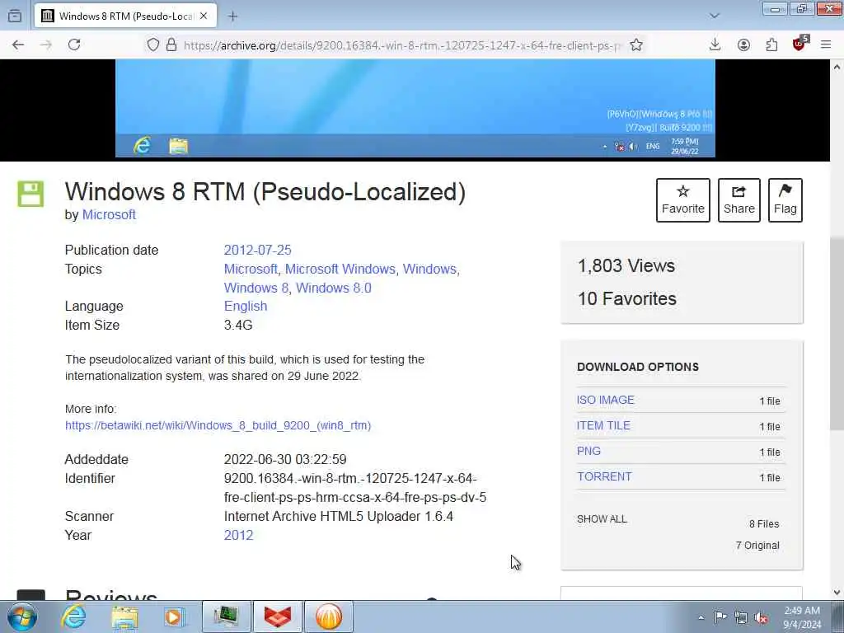Click the Flag button
Viewport: 844px width, 633px height.
(x=785, y=199)
